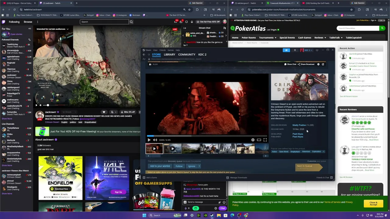Open Steam broadcast settings gear
Image resolution: width=390 pixels, height=219 pixels.
click(318, 64)
